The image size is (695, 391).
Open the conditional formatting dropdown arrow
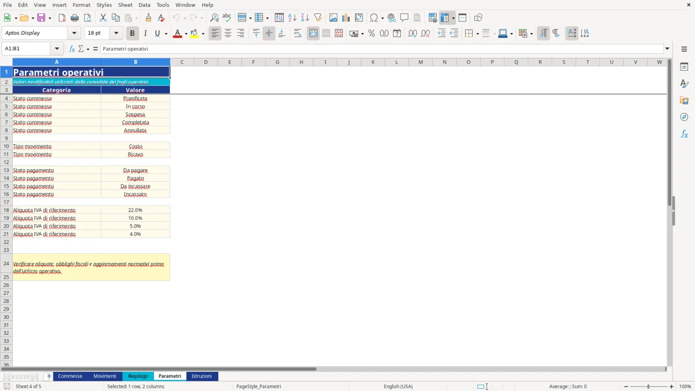(x=531, y=34)
